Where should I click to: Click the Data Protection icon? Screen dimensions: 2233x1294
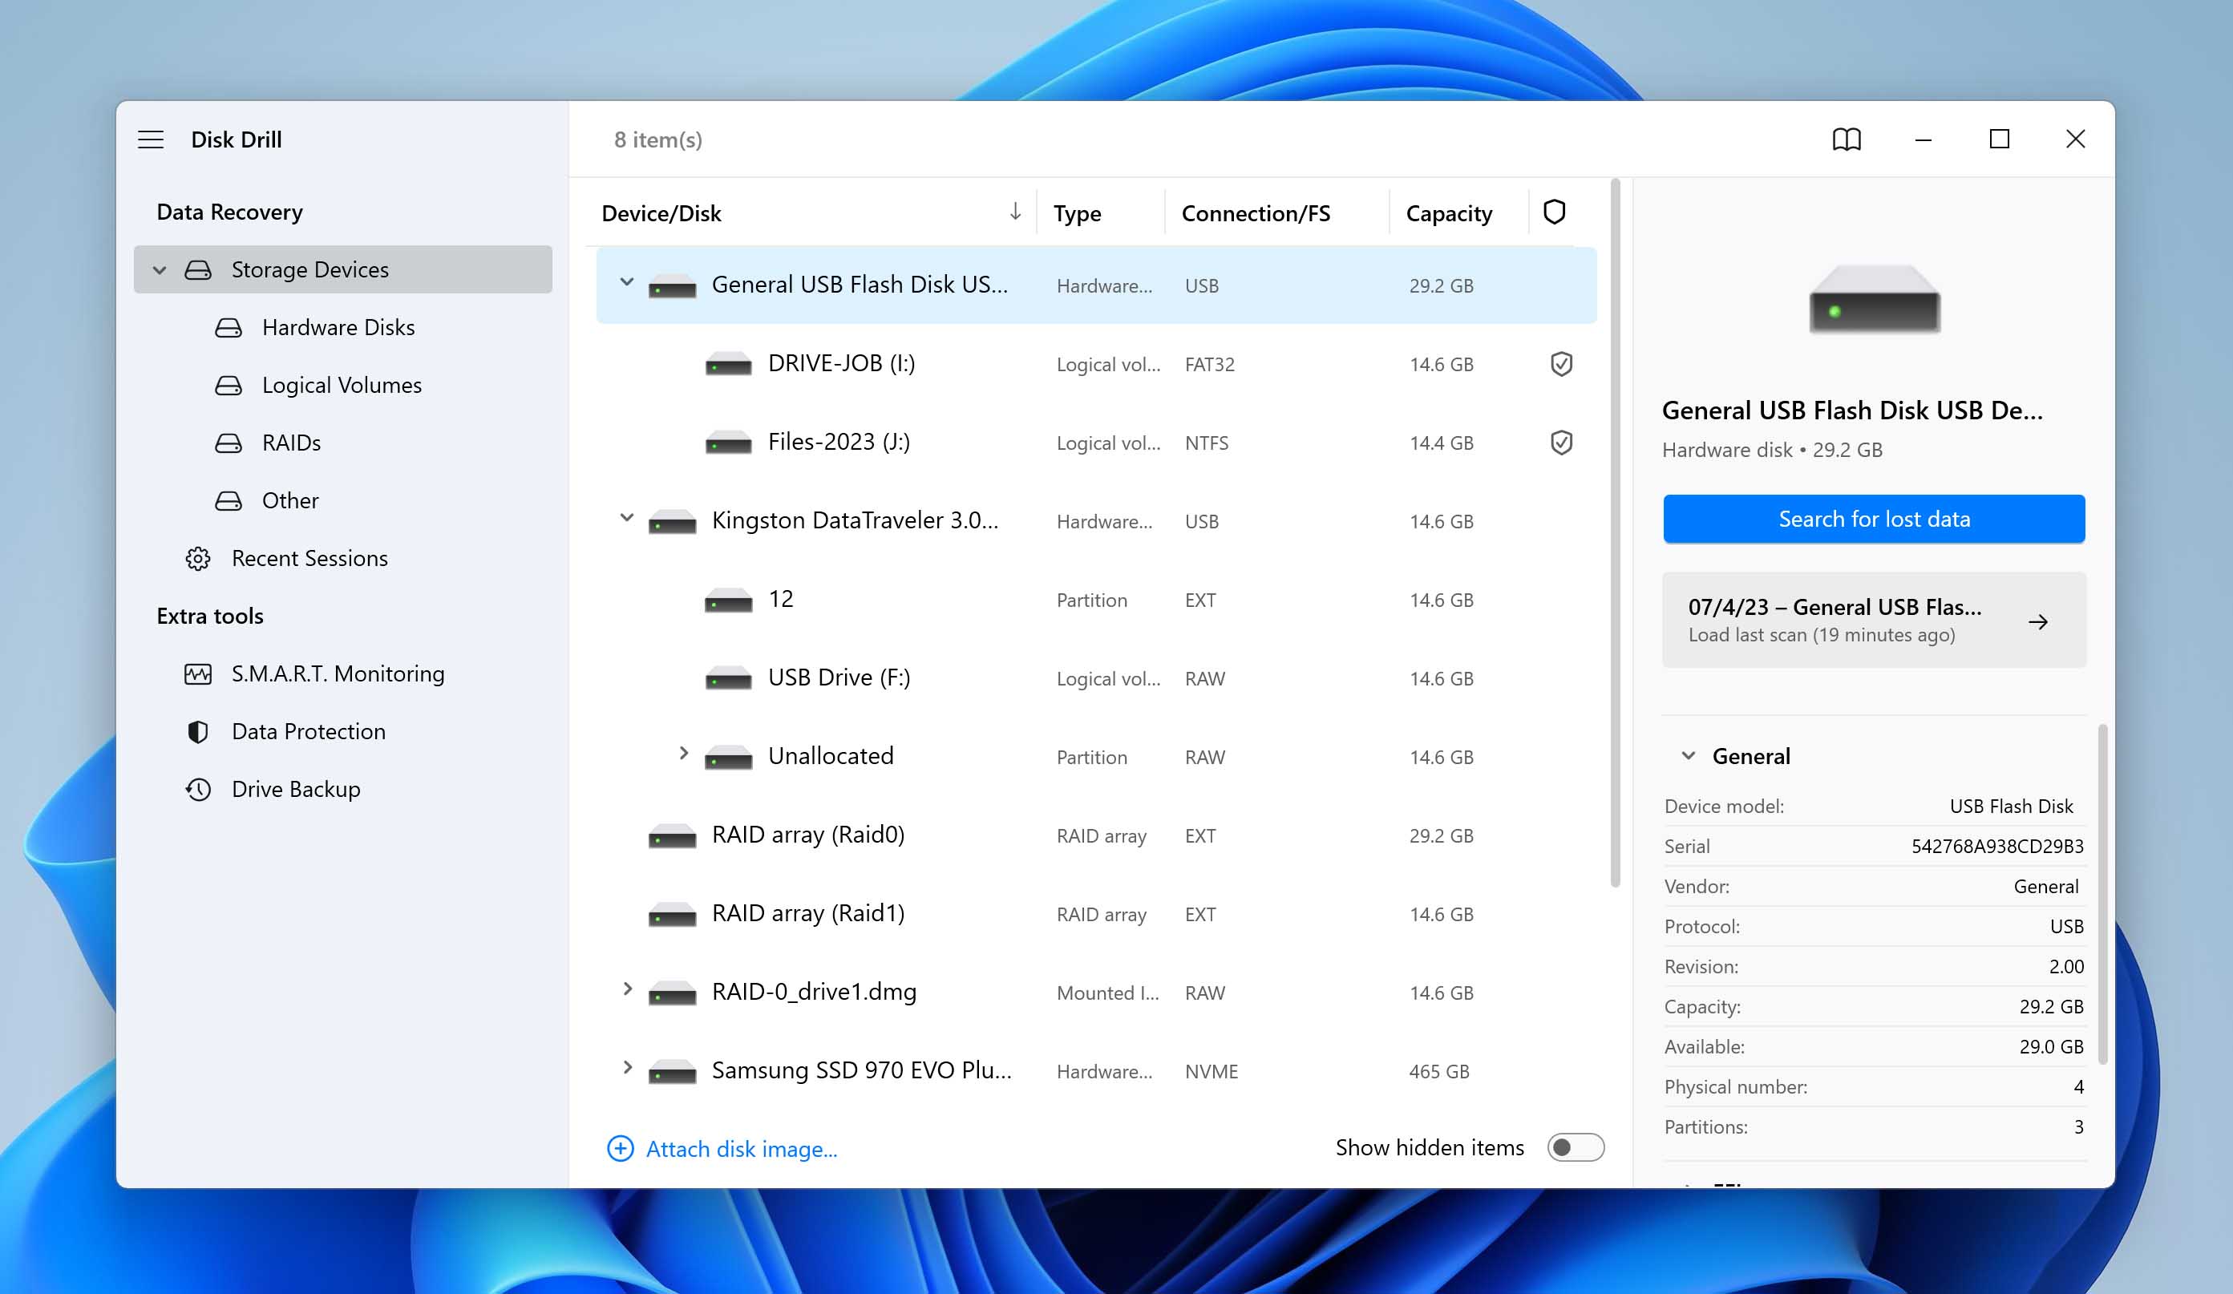[x=196, y=730]
